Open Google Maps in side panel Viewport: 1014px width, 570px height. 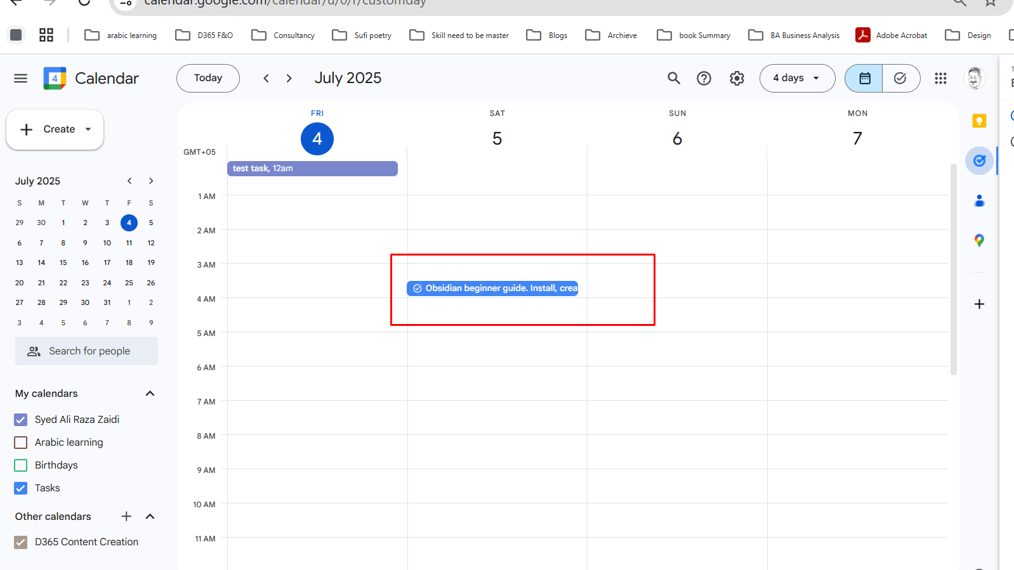(979, 240)
